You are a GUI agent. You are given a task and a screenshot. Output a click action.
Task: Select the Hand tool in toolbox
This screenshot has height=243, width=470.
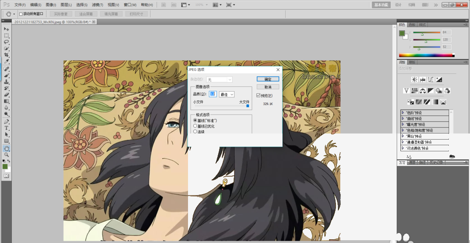click(x=6, y=149)
